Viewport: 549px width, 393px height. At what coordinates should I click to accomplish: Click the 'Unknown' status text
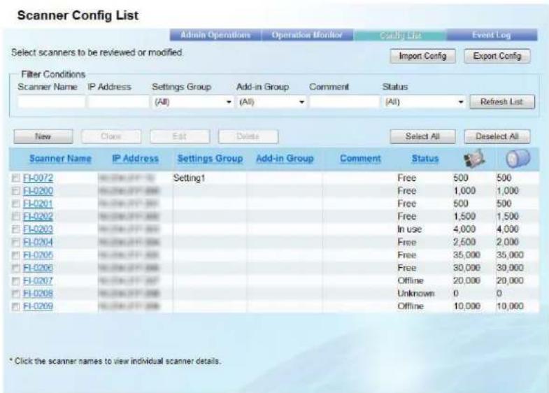tap(416, 294)
